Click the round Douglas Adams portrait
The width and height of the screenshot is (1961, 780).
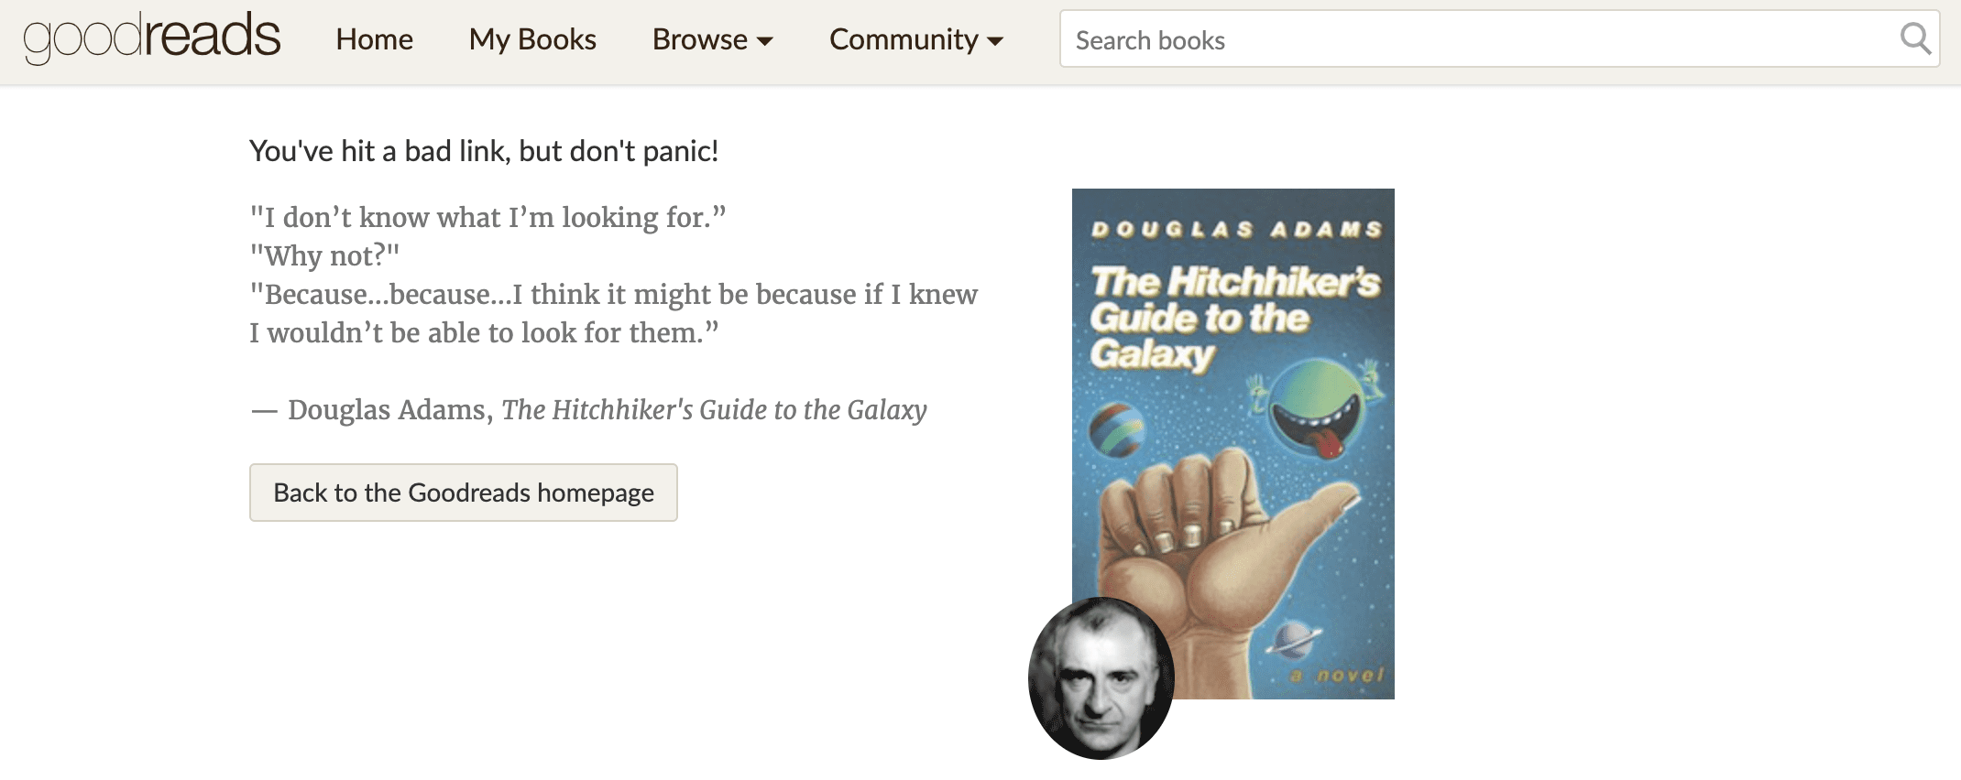[x=1101, y=678]
